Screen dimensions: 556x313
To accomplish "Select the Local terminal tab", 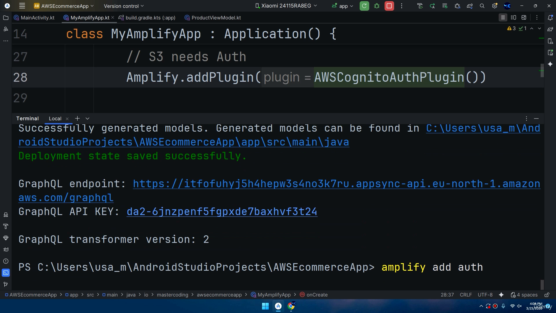I will pos(55,119).
